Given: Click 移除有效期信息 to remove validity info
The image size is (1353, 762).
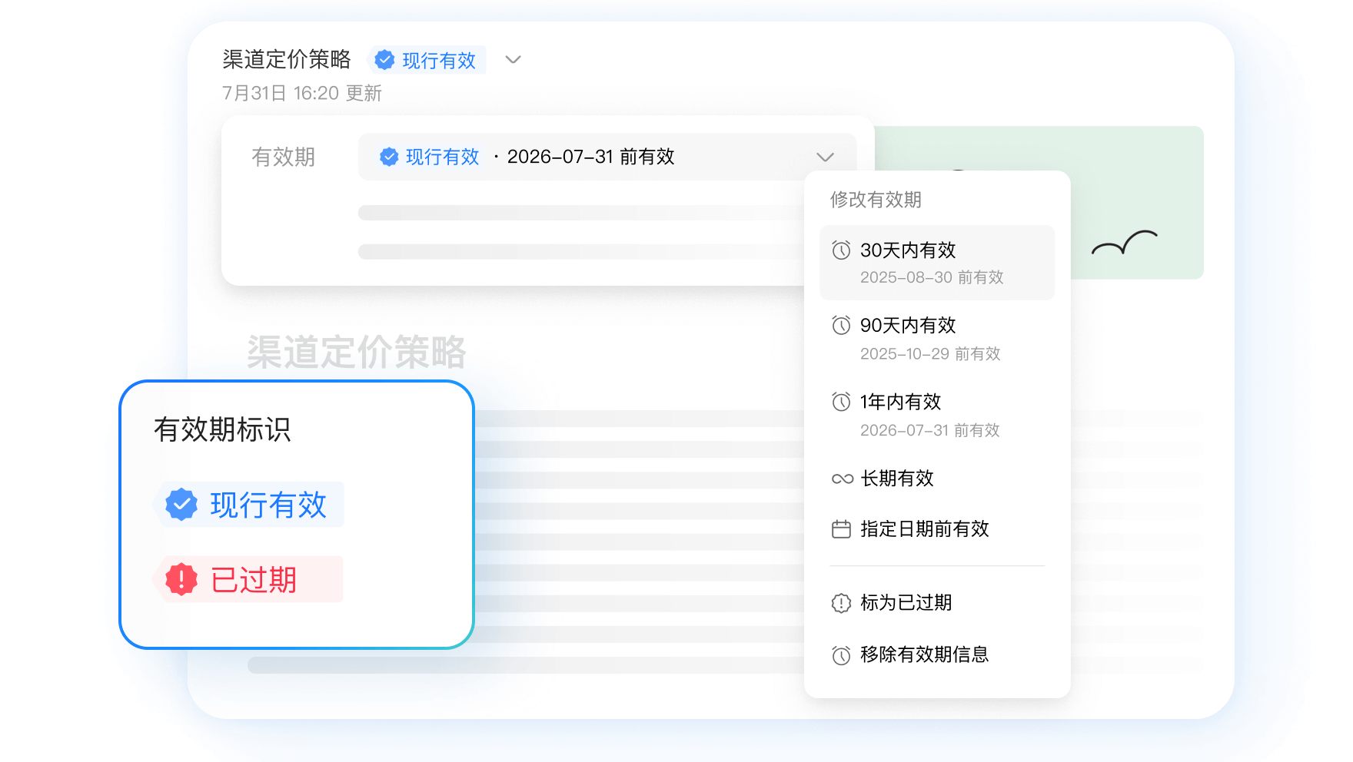Looking at the screenshot, I should 926,654.
